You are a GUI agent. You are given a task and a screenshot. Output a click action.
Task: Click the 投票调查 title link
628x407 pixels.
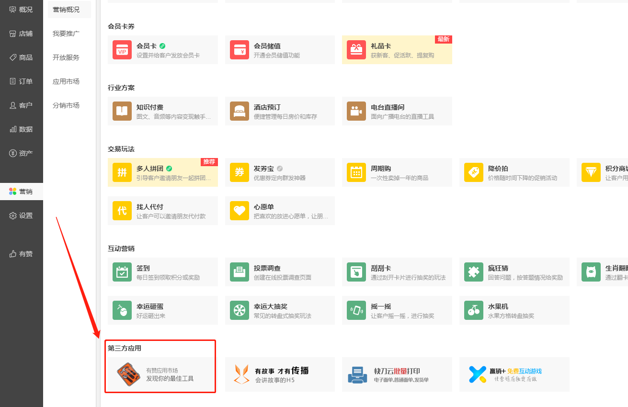[x=267, y=268]
